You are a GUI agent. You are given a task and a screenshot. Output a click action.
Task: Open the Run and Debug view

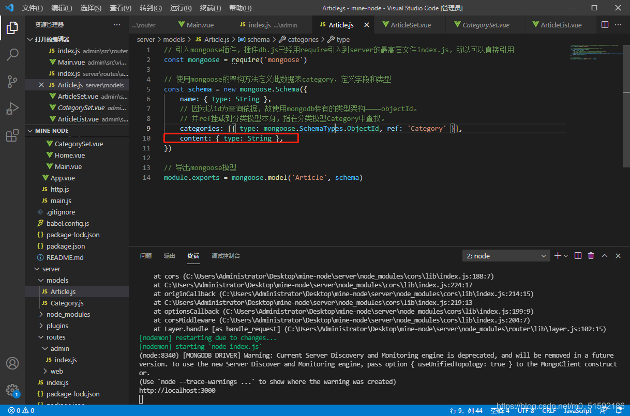pos(12,109)
